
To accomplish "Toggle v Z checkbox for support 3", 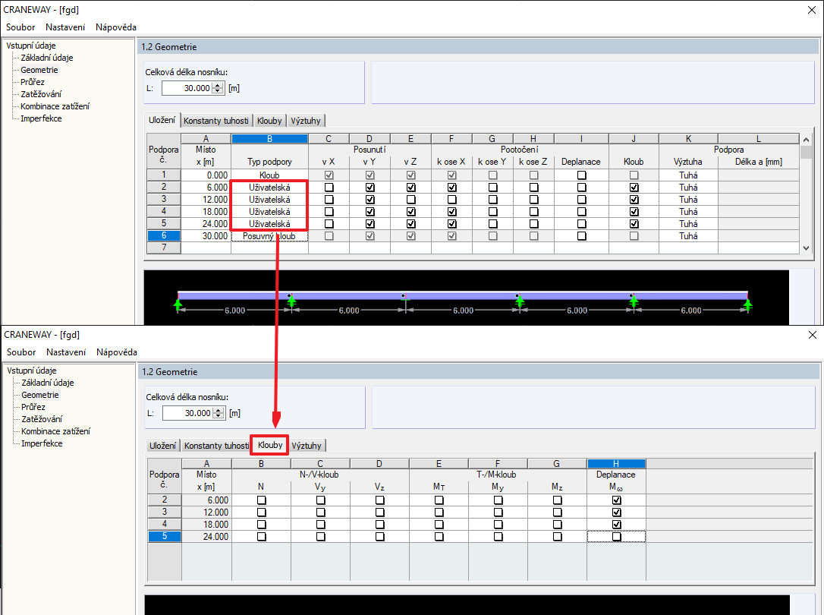I will [411, 199].
